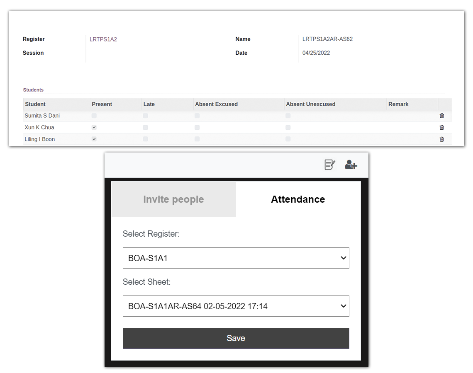The width and height of the screenshot is (473, 373).
Task: Open the attendance sheet notes icon
Action: (x=329, y=165)
